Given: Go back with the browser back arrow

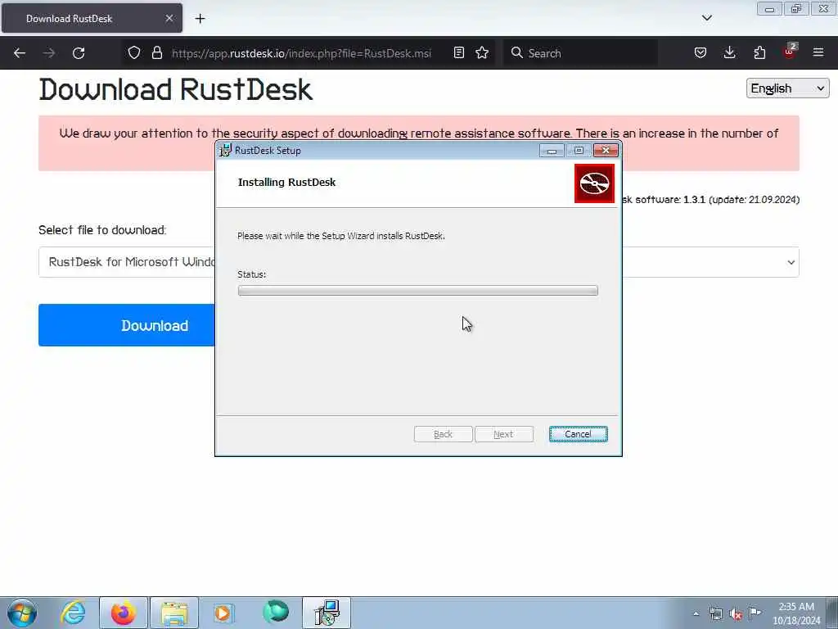Looking at the screenshot, I should [20, 53].
